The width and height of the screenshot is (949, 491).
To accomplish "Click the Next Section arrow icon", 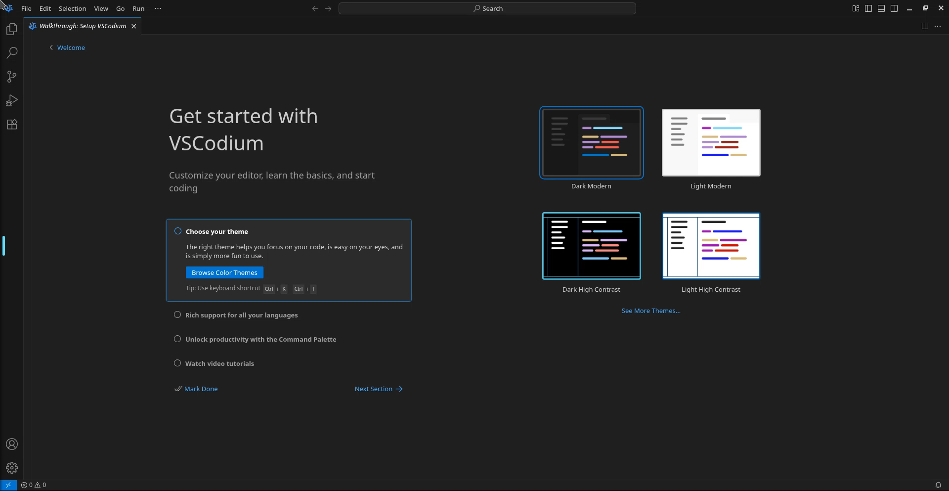I will point(399,389).
